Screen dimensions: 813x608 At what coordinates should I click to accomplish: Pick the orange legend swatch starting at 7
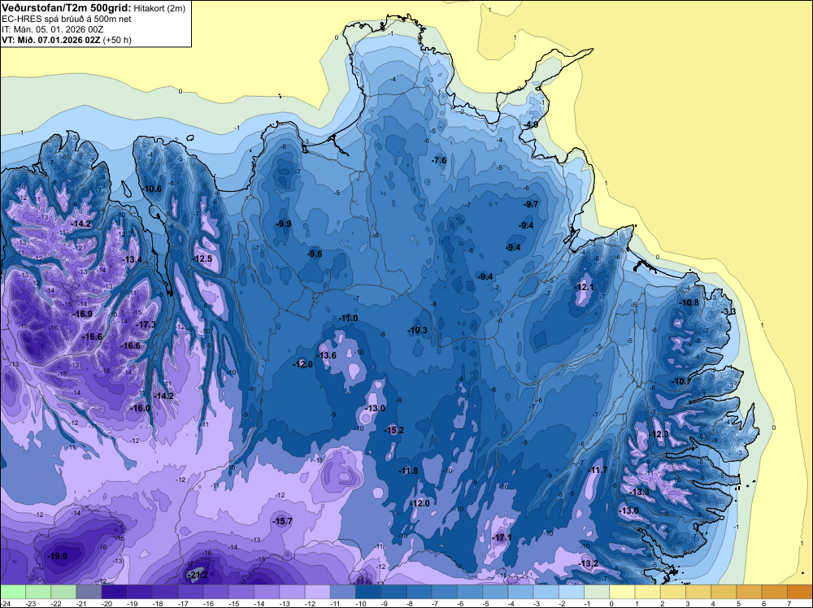pos(800,592)
